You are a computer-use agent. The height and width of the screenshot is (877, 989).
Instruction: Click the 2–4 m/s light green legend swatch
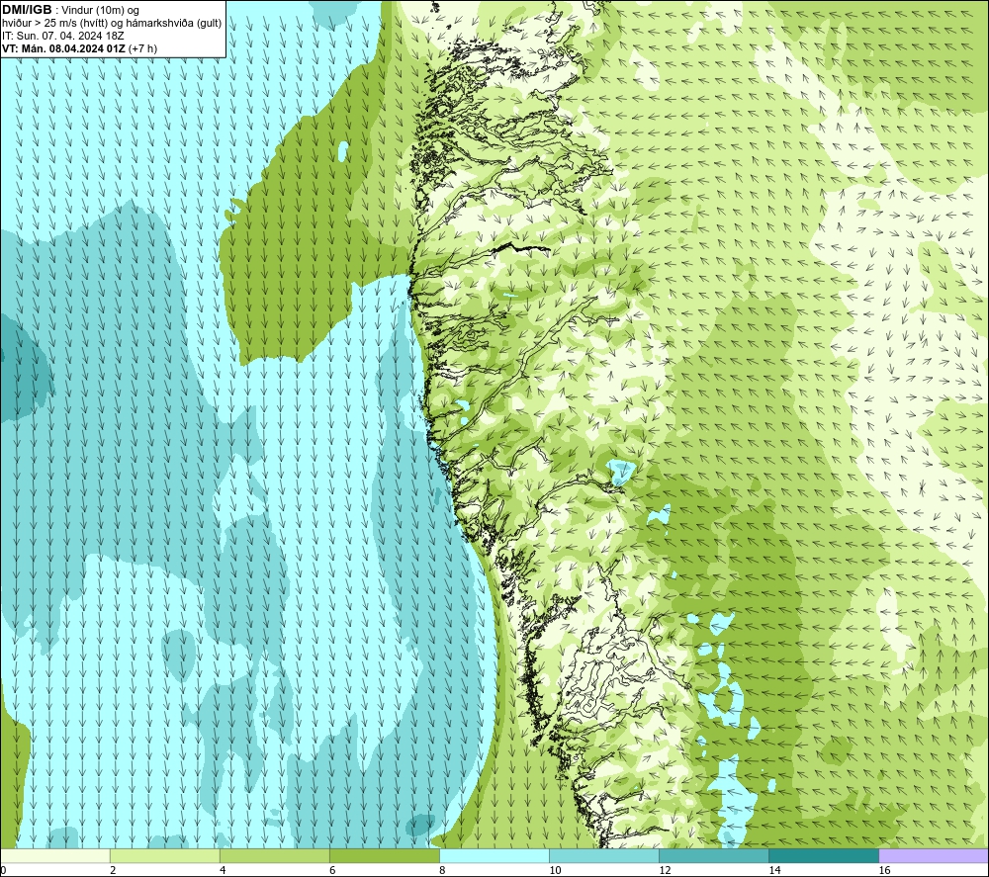[x=165, y=855]
